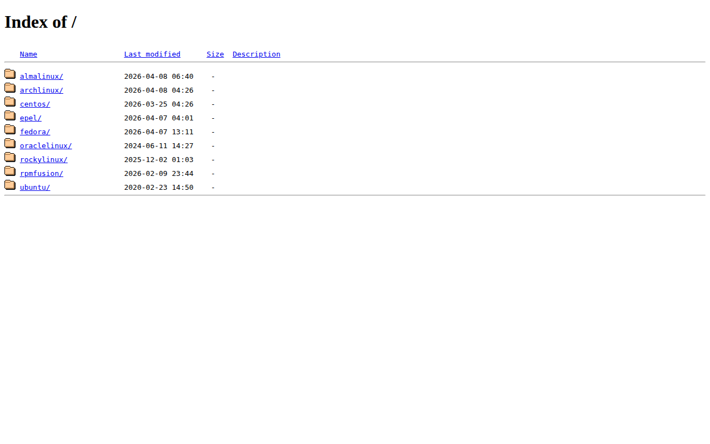Screen dimensions: 710x444
Task: Click the folder icon beside fedora/
Action: tap(10, 130)
